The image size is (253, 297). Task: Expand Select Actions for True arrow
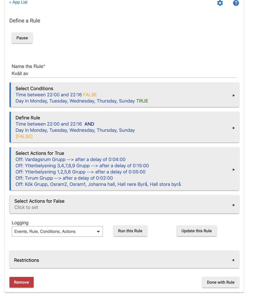[x=234, y=170]
